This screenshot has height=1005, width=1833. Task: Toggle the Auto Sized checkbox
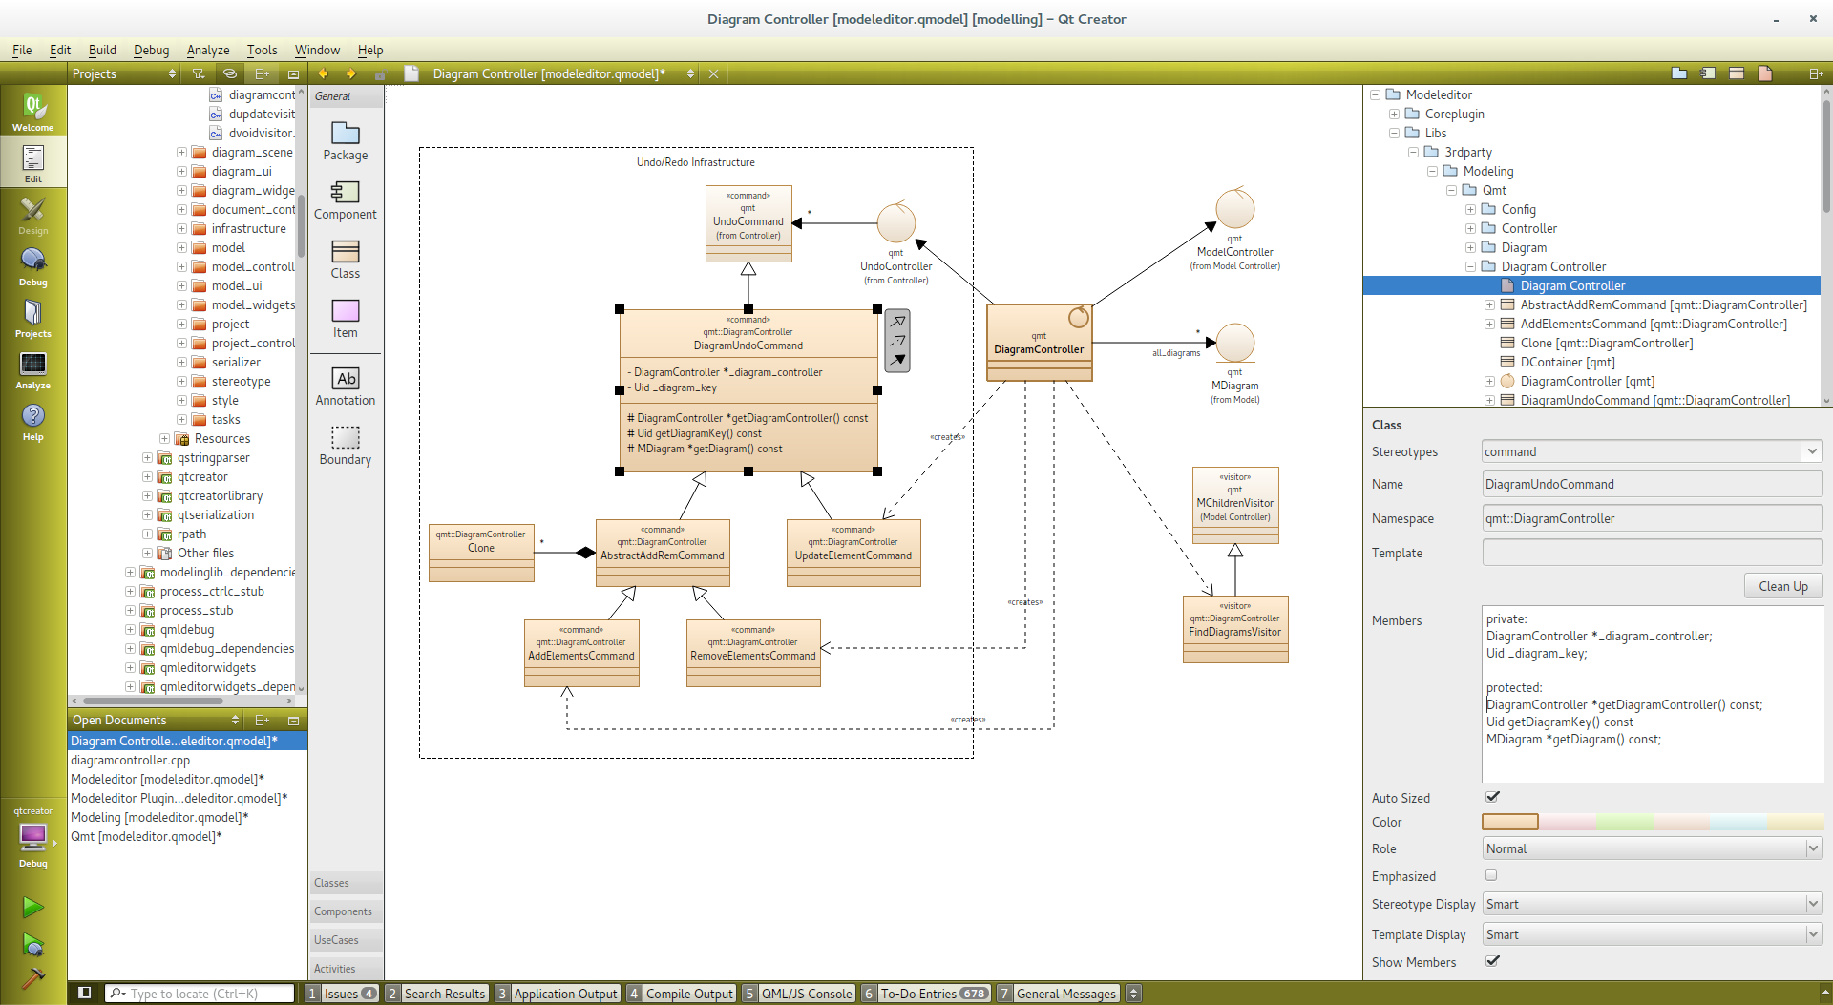[1492, 797]
